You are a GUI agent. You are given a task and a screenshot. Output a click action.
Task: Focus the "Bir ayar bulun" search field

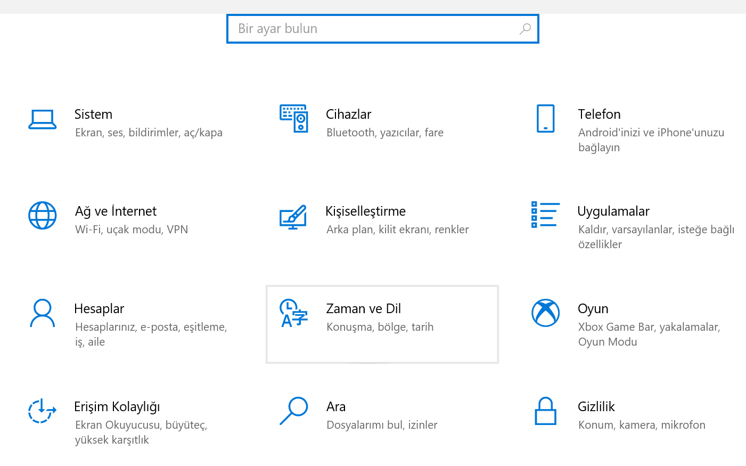click(373, 29)
